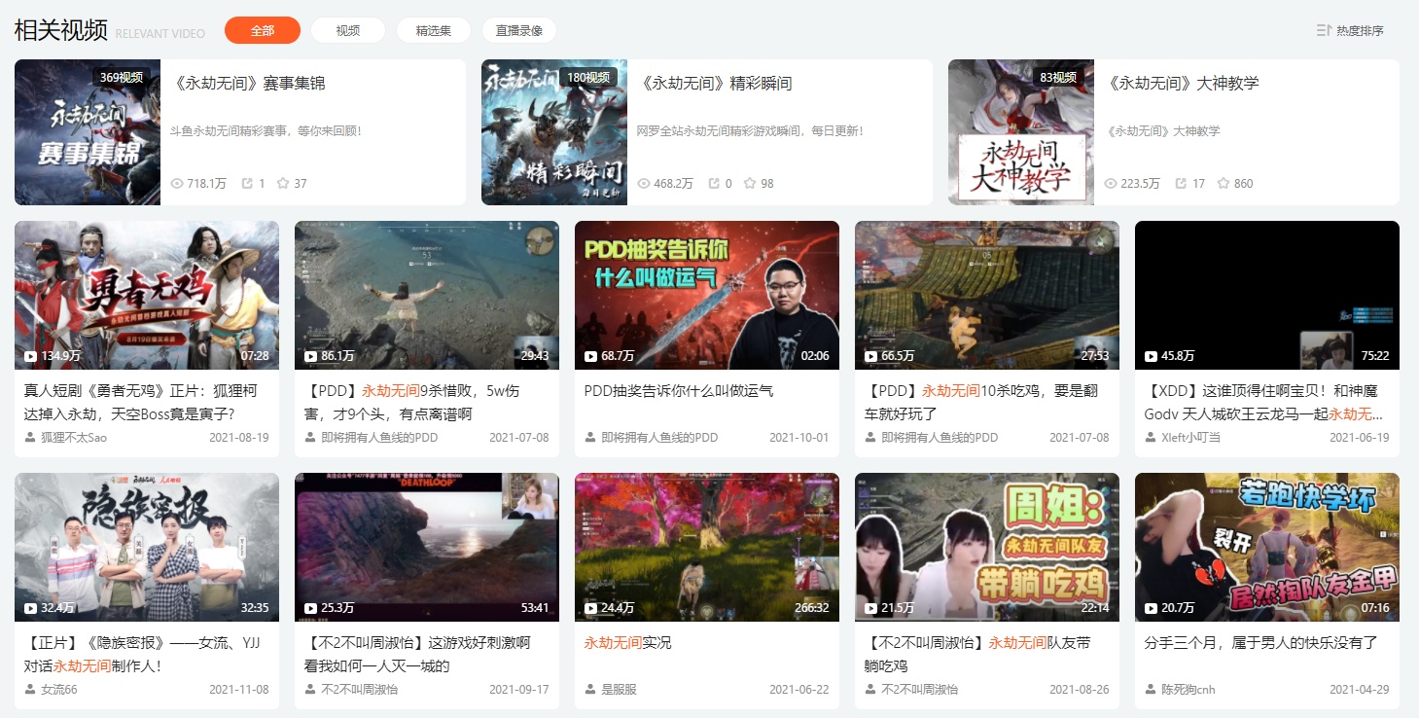Favorite 赛事集锦 with its star icon
The height and width of the screenshot is (718, 1419).
tap(283, 183)
